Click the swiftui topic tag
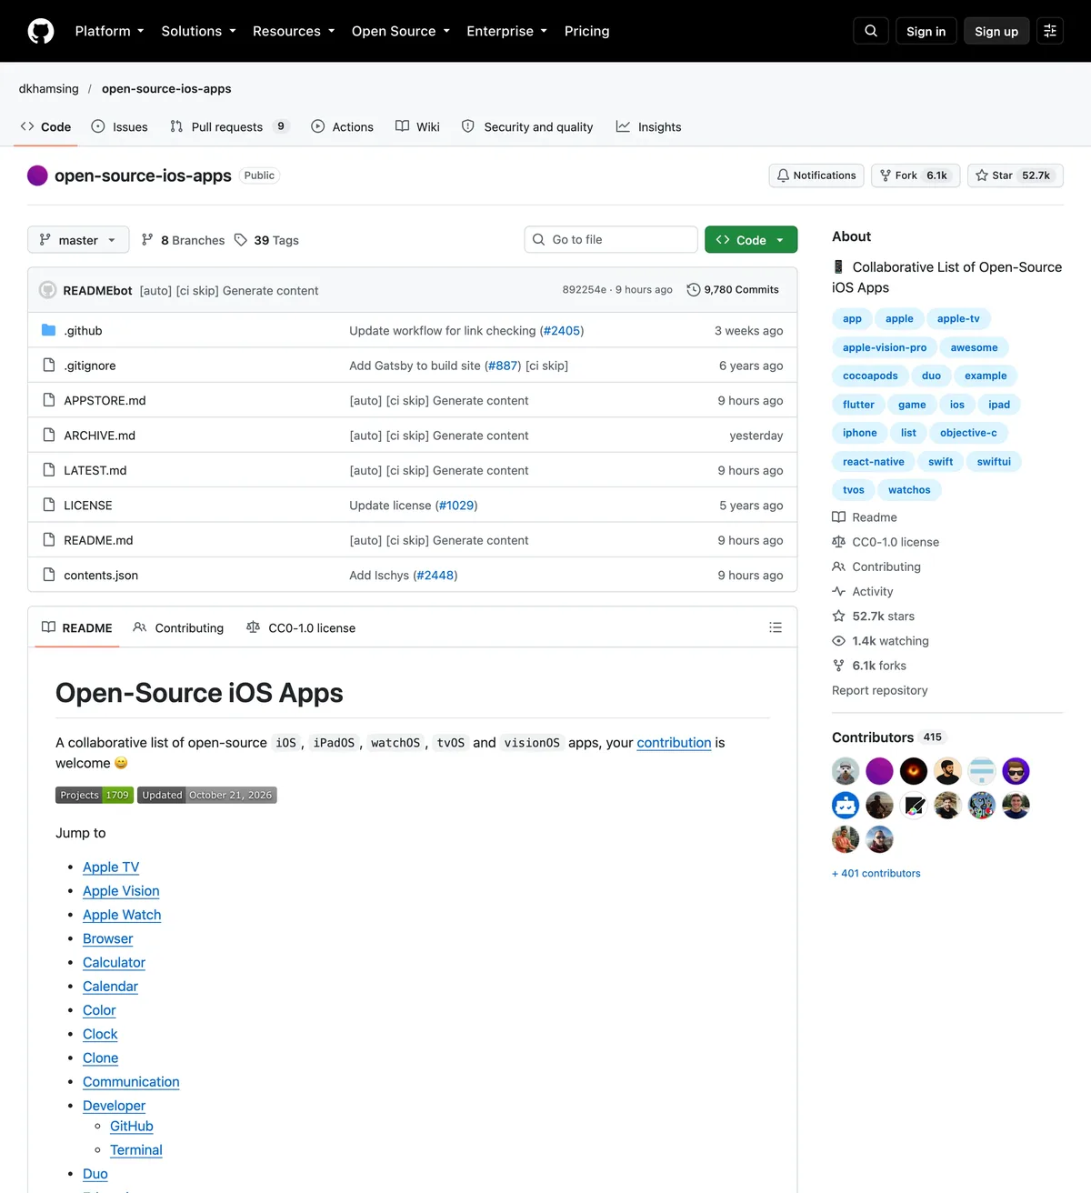This screenshot has height=1193, width=1091. pyautogui.click(x=994, y=462)
